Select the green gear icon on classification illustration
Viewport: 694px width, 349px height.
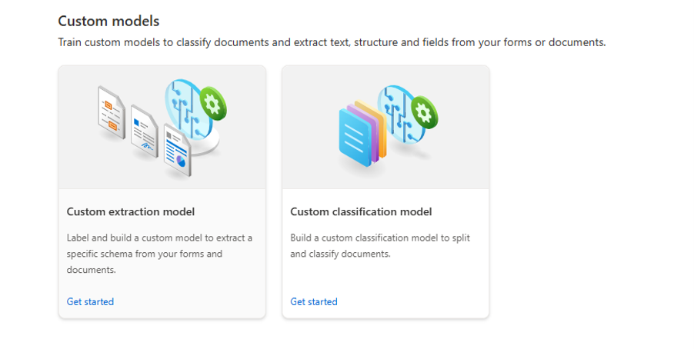coord(424,113)
